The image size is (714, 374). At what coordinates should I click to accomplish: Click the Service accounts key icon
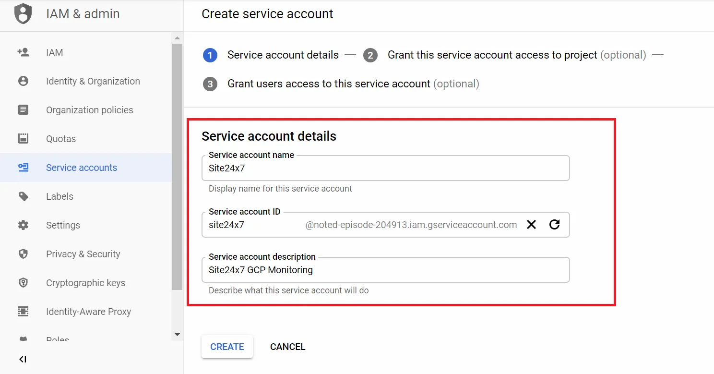click(x=23, y=168)
